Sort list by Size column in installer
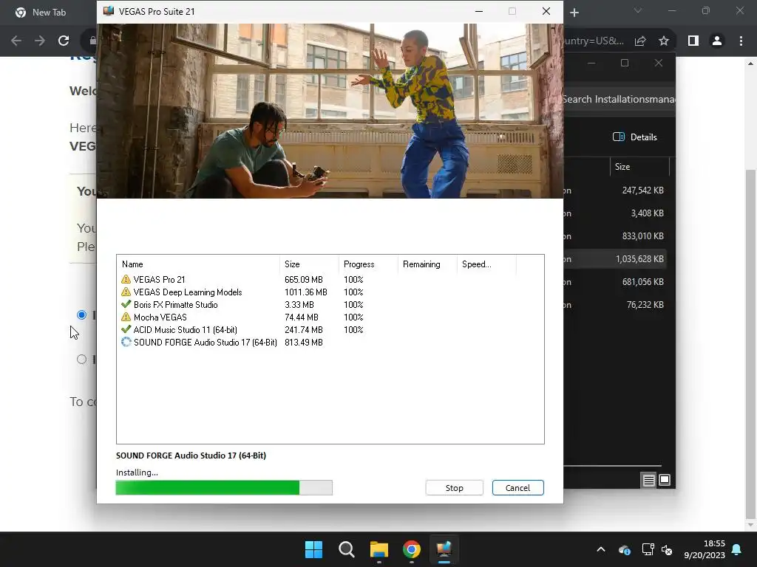 point(309,264)
